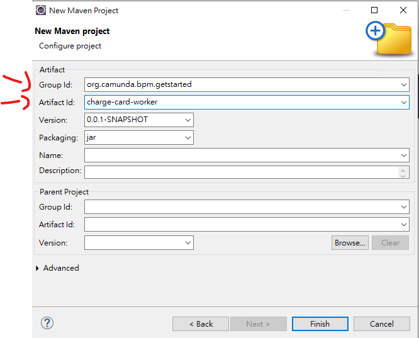Screen dimensions: 419x338
Task: Open the Parent Project Group Id dropdown
Action: point(403,206)
